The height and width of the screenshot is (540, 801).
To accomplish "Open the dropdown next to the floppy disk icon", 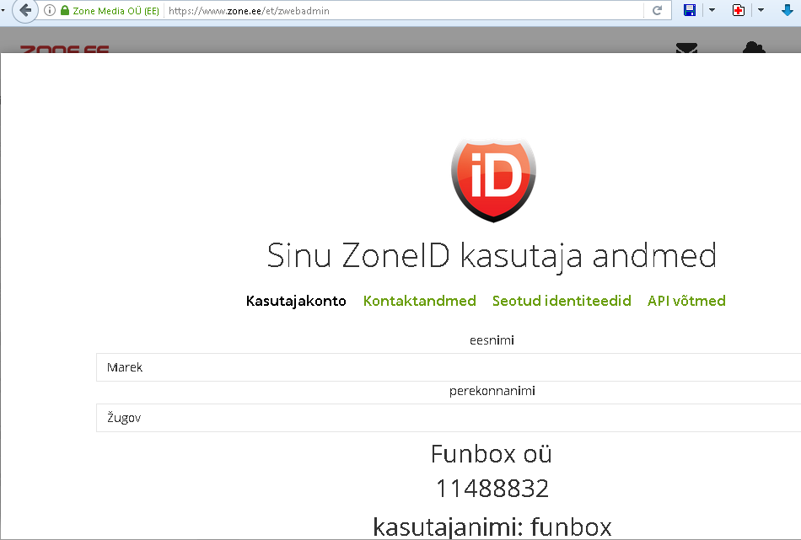I will click(712, 10).
